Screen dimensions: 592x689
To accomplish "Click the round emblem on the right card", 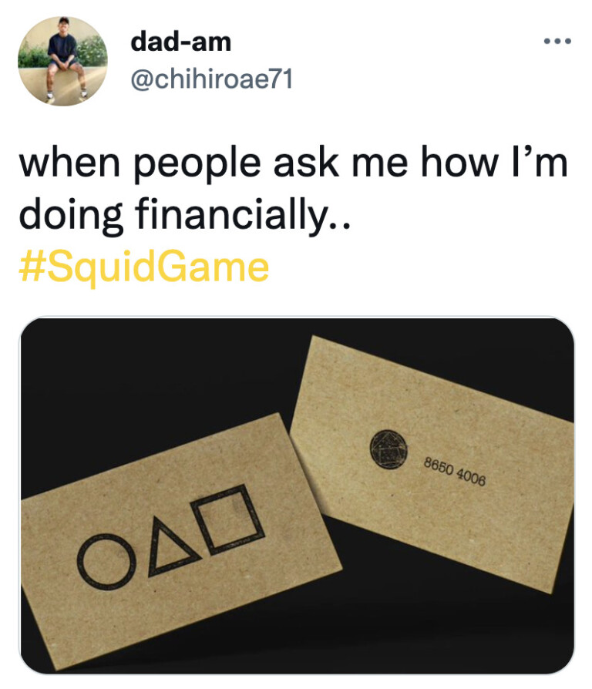I will pos(386,447).
